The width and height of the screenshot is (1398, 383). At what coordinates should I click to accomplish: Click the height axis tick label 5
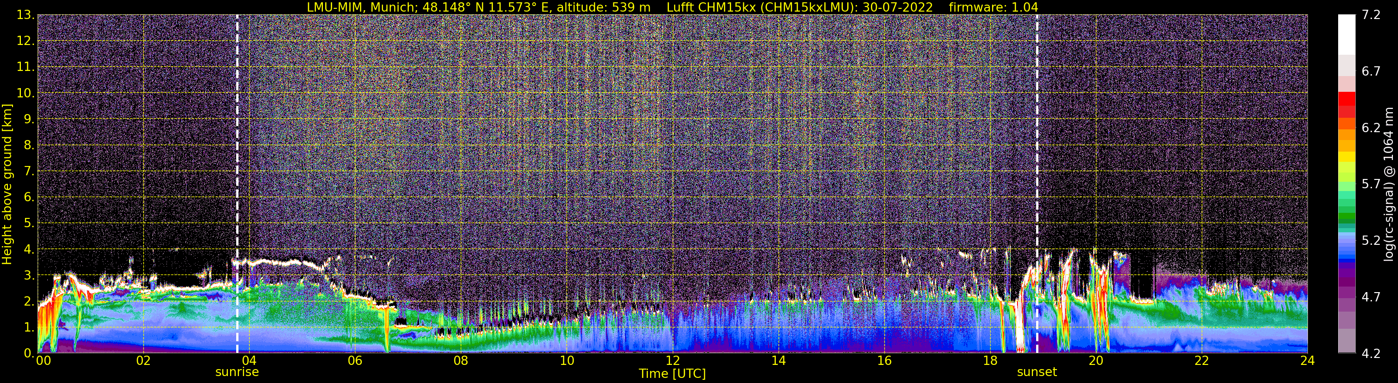click(28, 223)
